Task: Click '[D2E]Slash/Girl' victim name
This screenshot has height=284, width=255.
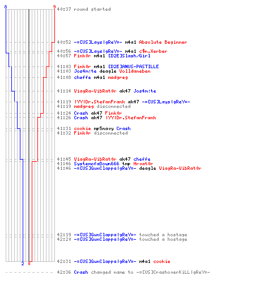Action: [129, 56]
